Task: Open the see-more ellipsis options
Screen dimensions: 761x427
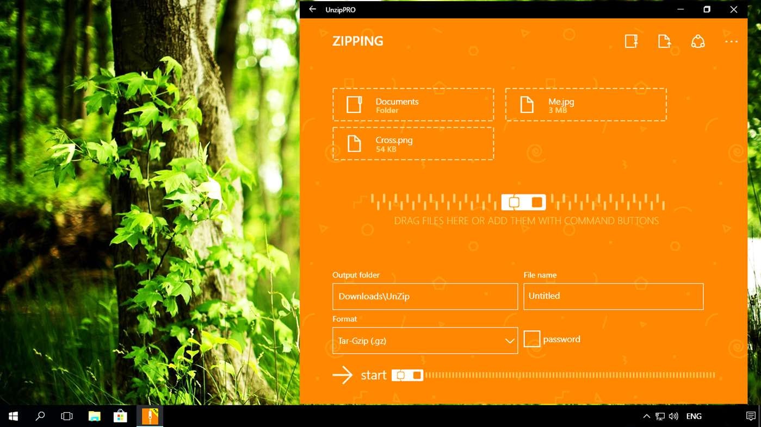Action: [x=732, y=42]
